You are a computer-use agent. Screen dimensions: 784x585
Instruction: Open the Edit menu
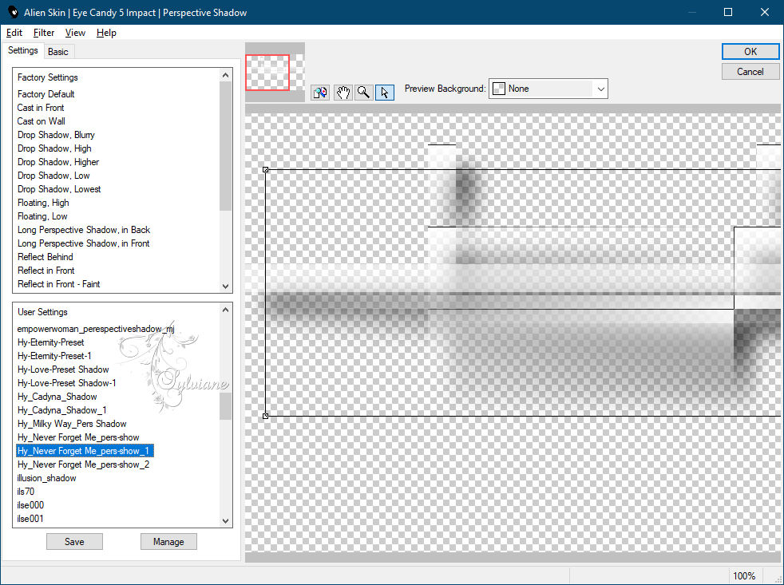[14, 33]
